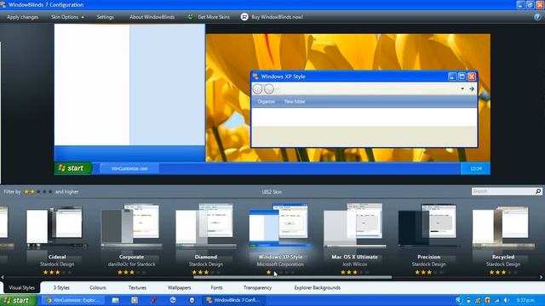545x306 pixels.
Task: Click the horizontal skin list scrollbar thumb
Action: click(x=292, y=277)
